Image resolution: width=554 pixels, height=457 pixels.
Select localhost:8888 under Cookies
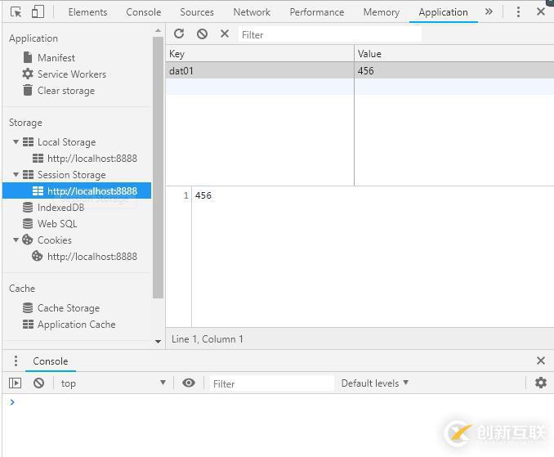click(92, 256)
